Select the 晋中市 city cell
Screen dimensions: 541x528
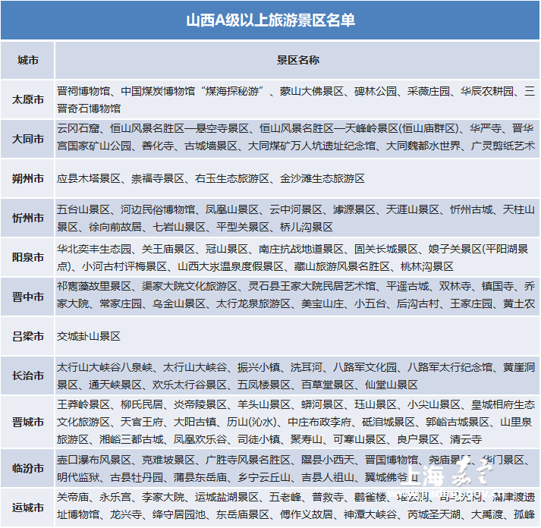[x=27, y=297]
